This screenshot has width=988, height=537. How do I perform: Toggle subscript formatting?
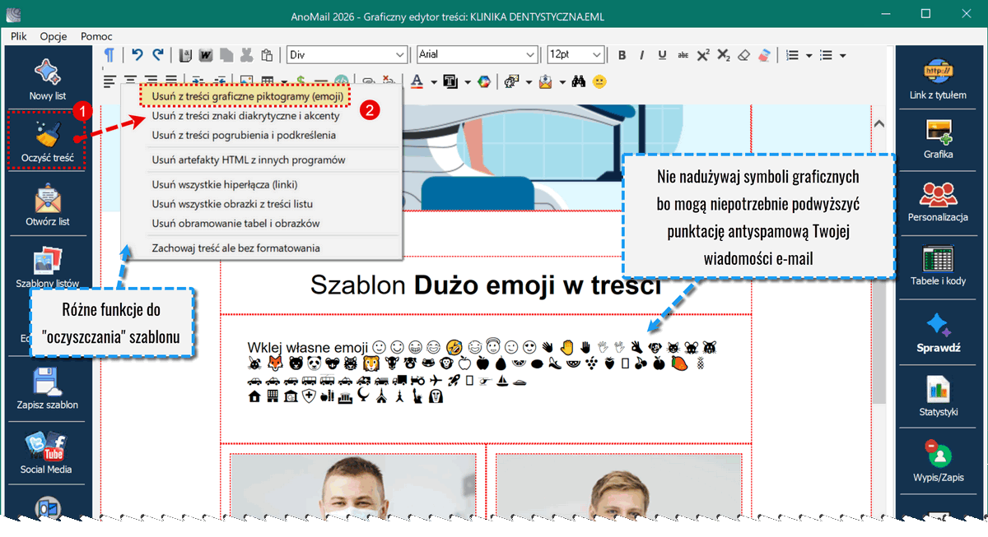pyautogui.click(x=724, y=55)
